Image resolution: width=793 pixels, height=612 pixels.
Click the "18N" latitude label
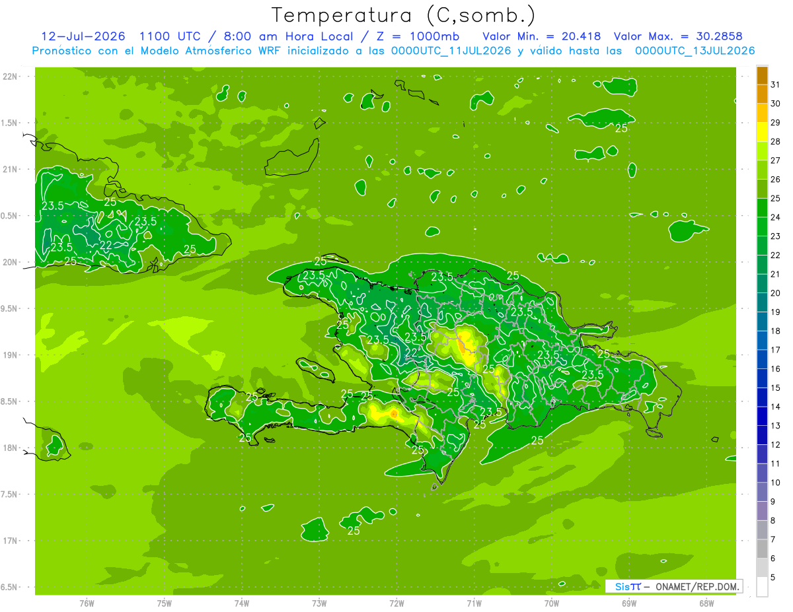click(11, 448)
